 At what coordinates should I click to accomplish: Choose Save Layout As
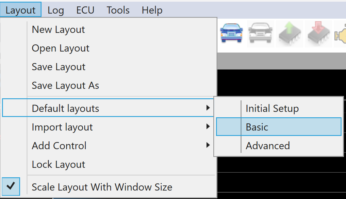pos(65,85)
